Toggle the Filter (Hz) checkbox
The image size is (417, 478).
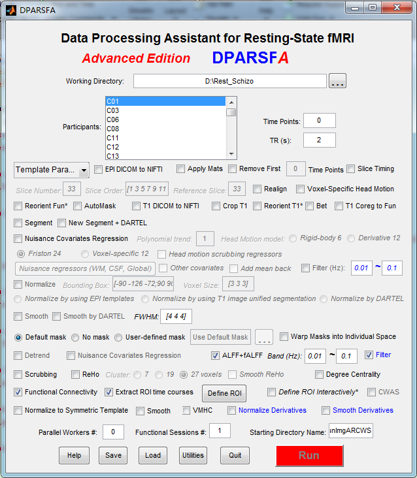[305, 268]
